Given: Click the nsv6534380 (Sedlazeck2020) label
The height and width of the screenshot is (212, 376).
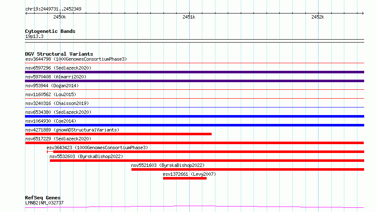Looking at the screenshot, I should tap(58, 112).
